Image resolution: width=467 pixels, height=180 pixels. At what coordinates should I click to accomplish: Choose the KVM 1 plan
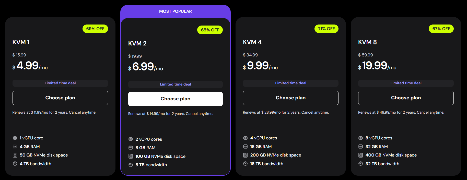(x=60, y=98)
